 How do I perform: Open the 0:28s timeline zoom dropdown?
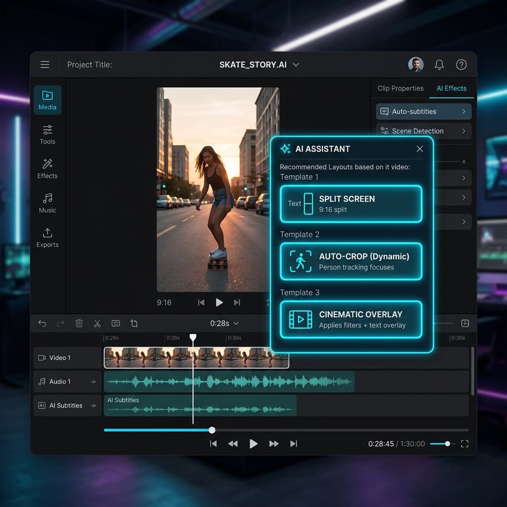(224, 323)
